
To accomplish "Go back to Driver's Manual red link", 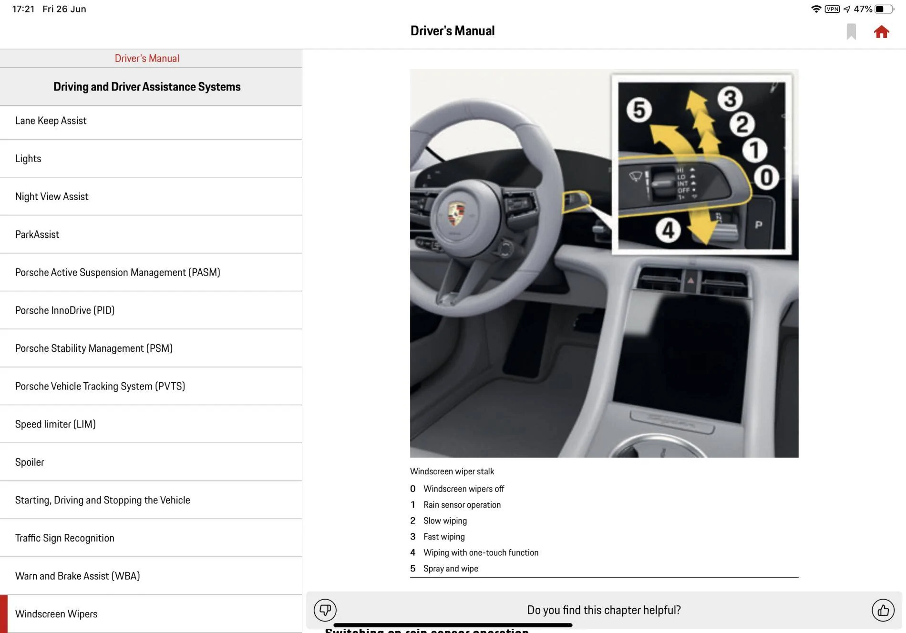I will tap(147, 58).
